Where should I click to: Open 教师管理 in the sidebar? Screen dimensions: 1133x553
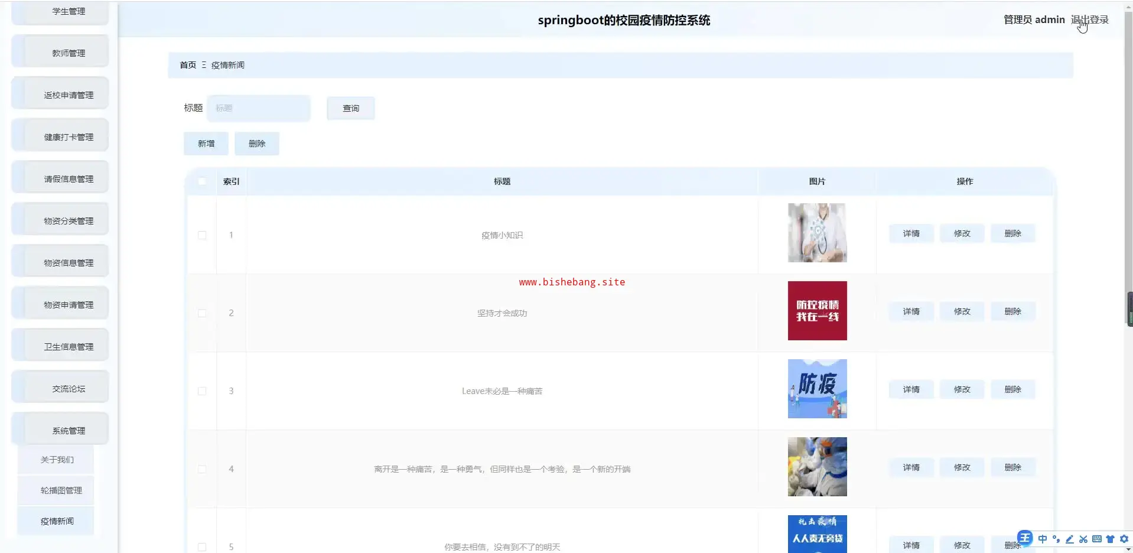(60, 51)
